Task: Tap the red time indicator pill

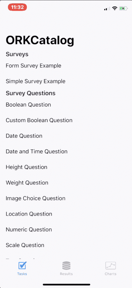Action: tap(17, 7)
